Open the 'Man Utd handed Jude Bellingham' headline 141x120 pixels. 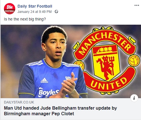click(60, 111)
